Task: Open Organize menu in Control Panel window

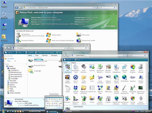Action: click(x=68, y=60)
